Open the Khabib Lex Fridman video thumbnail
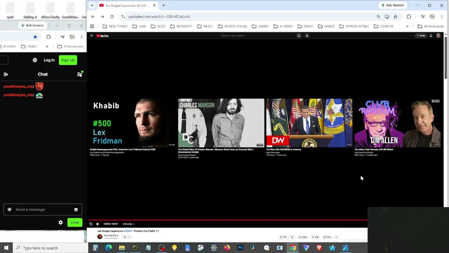449x253 pixels. tap(133, 123)
